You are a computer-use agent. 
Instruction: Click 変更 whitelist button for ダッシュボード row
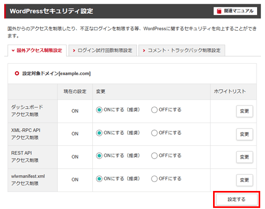[x=244, y=111]
